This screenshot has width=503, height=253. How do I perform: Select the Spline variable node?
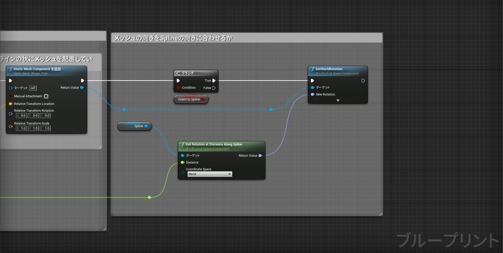135,126
